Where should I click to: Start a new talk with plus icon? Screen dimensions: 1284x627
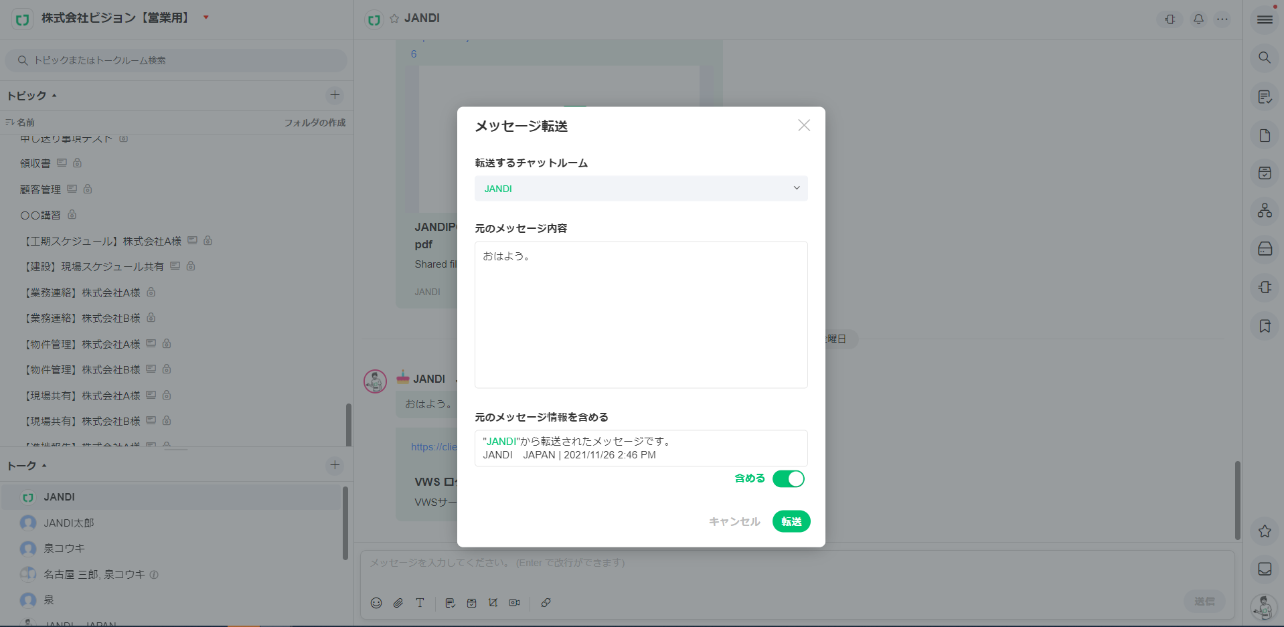pyautogui.click(x=335, y=465)
